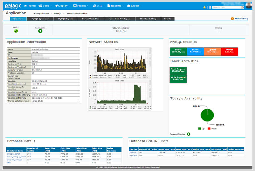Click the blue Insert statistics tile
The image size is (255, 171).
point(195,52)
